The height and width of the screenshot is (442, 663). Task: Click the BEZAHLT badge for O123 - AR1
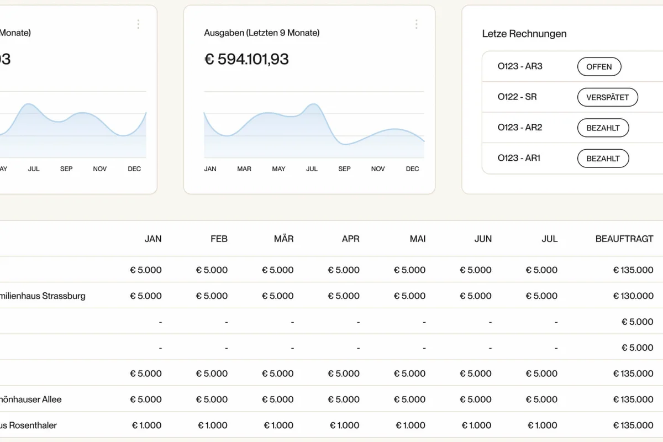[x=603, y=159]
